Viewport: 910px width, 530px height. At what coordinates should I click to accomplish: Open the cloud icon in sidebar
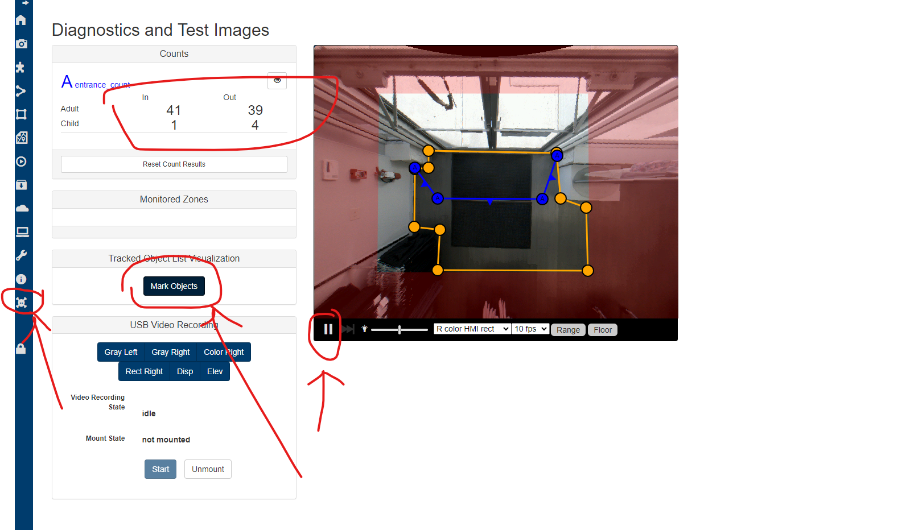click(21, 209)
